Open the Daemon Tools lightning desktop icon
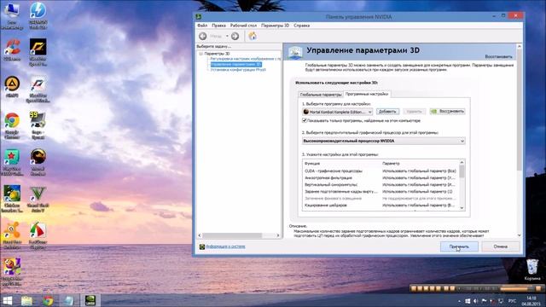 coord(38,15)
